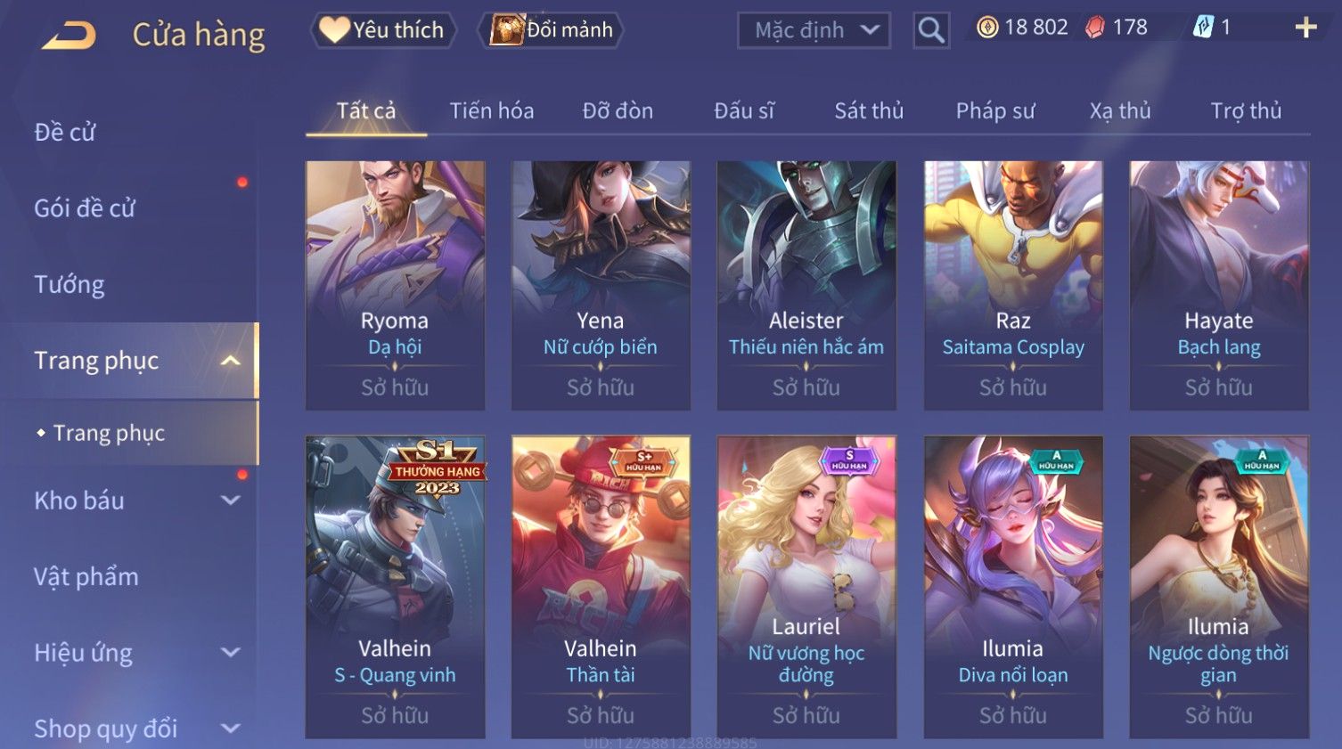
Task: Open Yêu thích heart favorites
Action: coord(383,30)
